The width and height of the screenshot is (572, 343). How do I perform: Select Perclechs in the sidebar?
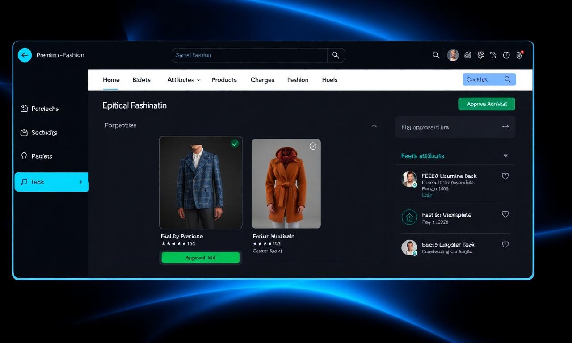[45, 109]
